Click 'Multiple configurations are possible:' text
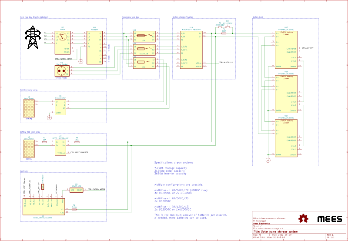The width and height of the screenshot is (348, 241). [x=179, y=184]
